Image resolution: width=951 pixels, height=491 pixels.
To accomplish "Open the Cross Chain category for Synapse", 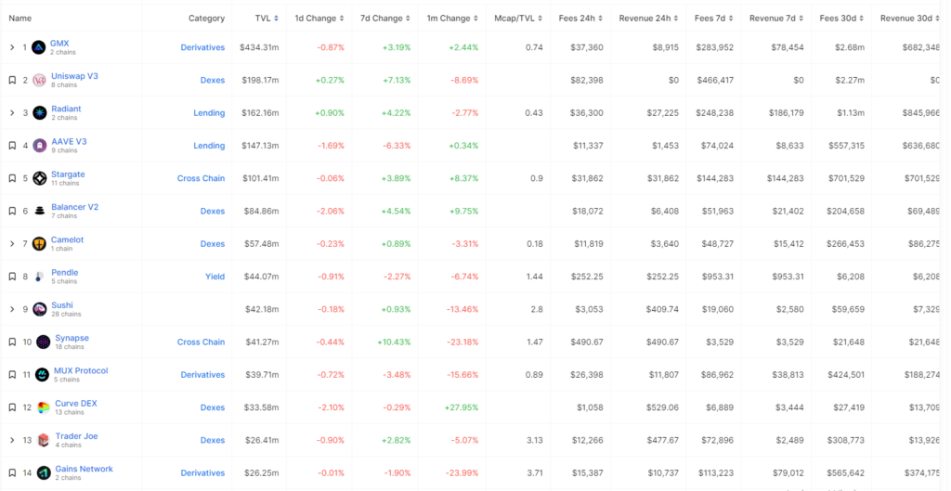I will tap(201, 342).
